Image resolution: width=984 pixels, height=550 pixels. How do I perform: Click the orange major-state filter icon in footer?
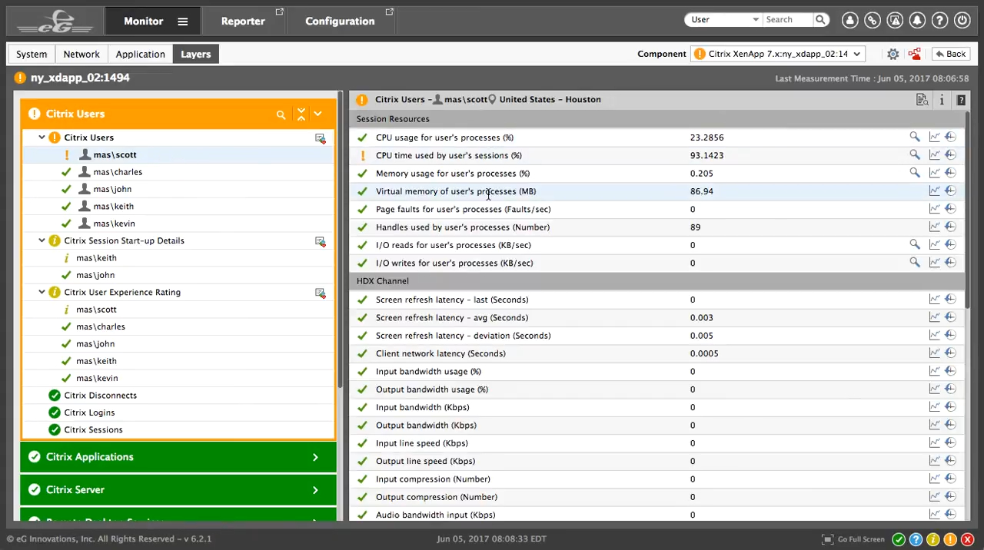tap(950, 539)
